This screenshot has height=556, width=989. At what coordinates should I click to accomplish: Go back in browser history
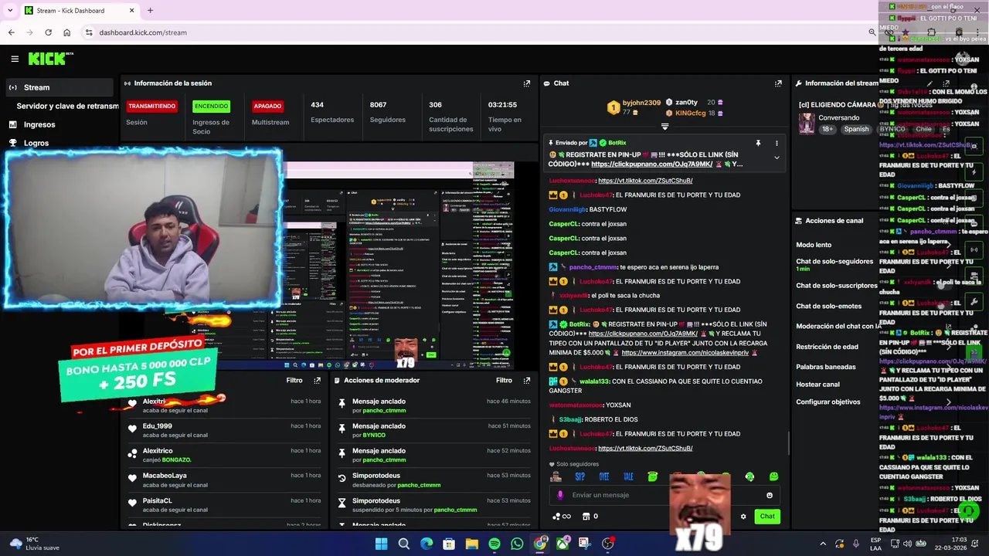11,32
